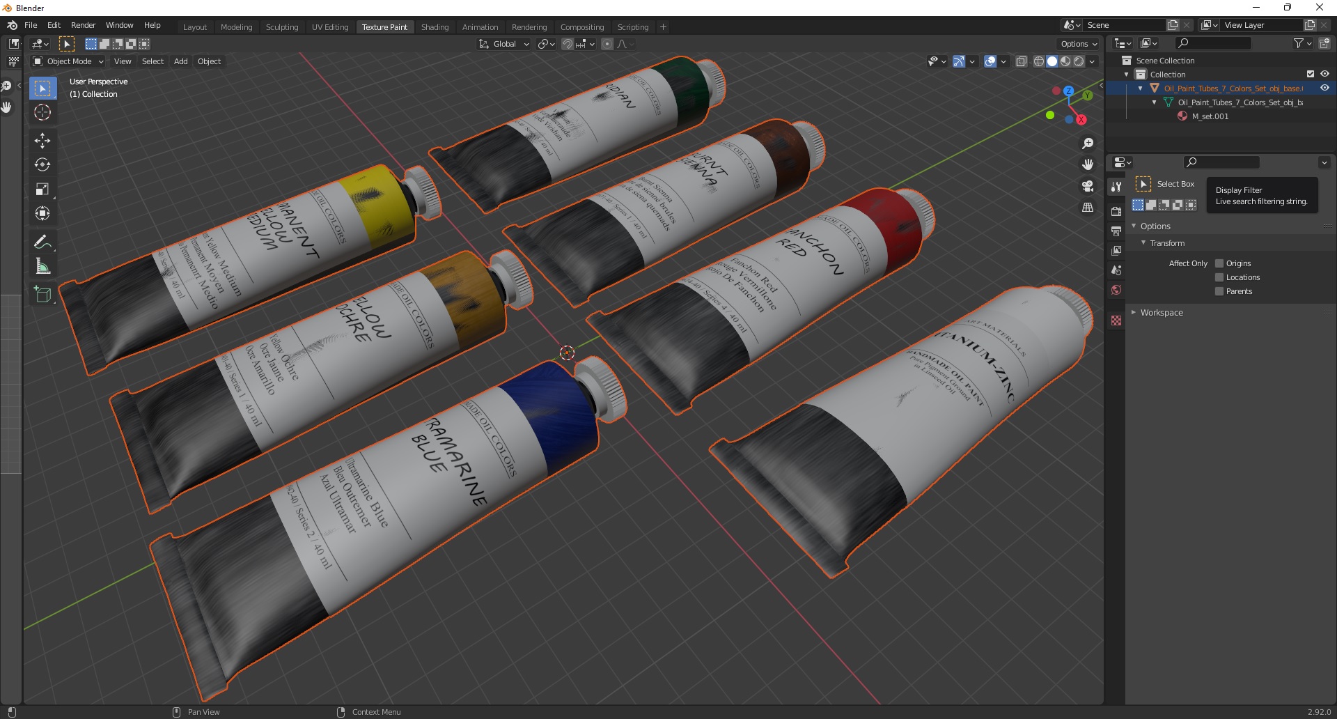This screenshot has height=719, width=1337.
Task: Toggle X-ray mode in viewport header
Action: [1022, 61]
